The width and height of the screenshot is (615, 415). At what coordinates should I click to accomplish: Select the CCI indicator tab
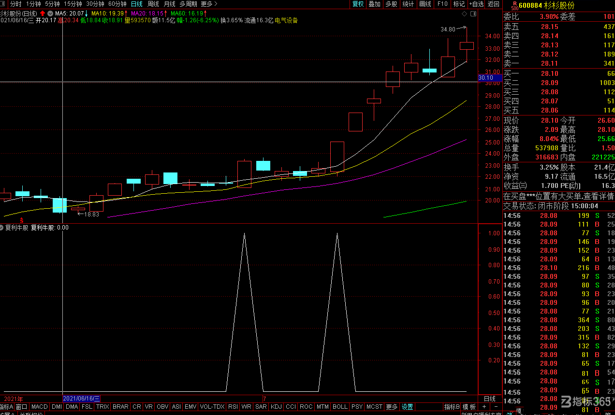[x=291, y=407]
